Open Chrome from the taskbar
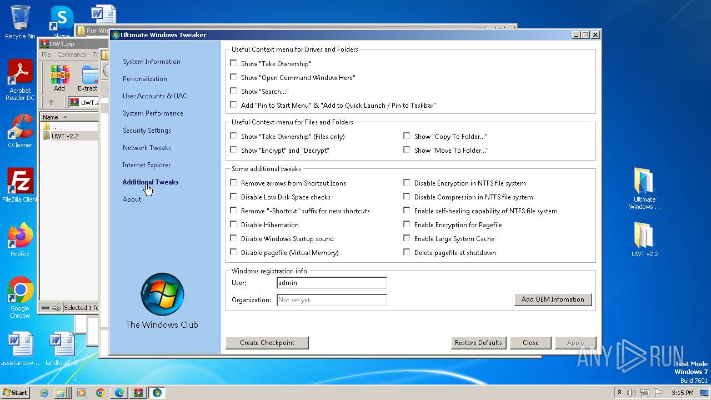This screenshot has width=711, height=400. click(101, 393)
